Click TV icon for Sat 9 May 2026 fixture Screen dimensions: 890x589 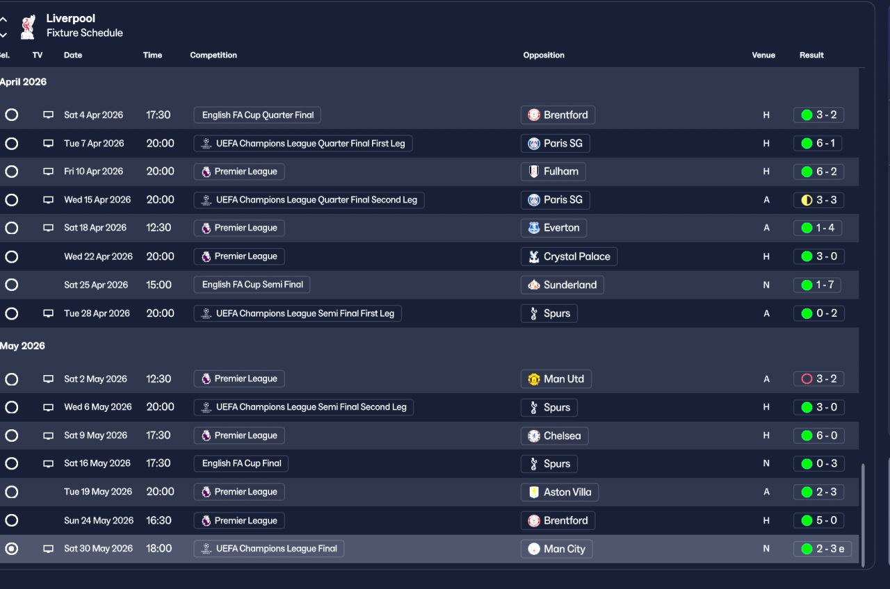pyautogui.click(x=49, y=435)
